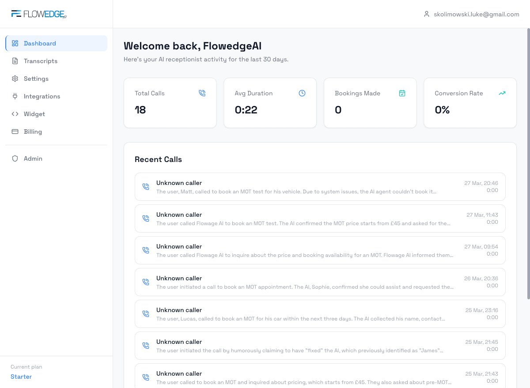This screenshot has height=388, width=530.
Task: Click the Conversion Rate trend arrow icon
Action: click(x=502, y=93)
